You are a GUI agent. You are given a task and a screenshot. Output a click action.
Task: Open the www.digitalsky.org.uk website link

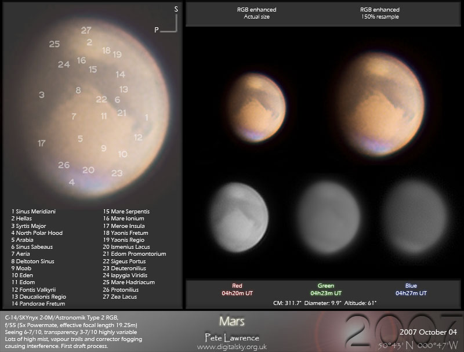point(231,347)
